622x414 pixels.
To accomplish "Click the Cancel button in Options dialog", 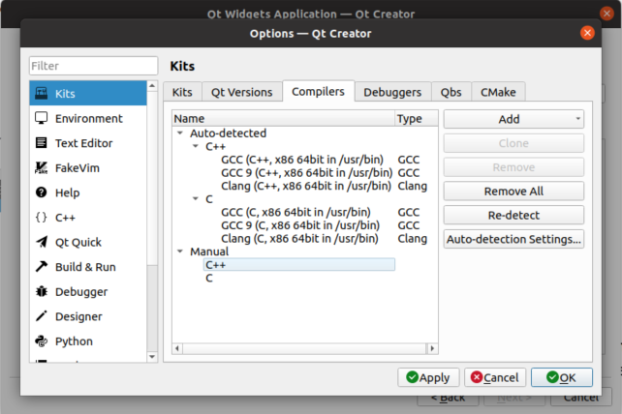I will (x=495, y=377).
